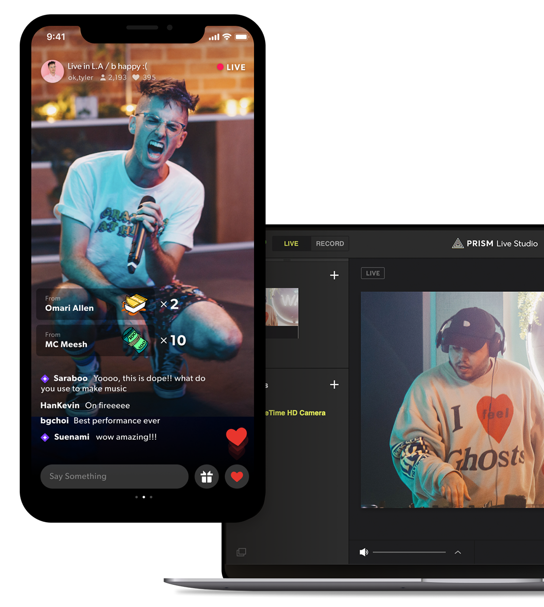Image resolution: width=544 pixels, height=607 pixels.
Task: Adjust the volume slider in PRISM
Action: coord(409,552)
